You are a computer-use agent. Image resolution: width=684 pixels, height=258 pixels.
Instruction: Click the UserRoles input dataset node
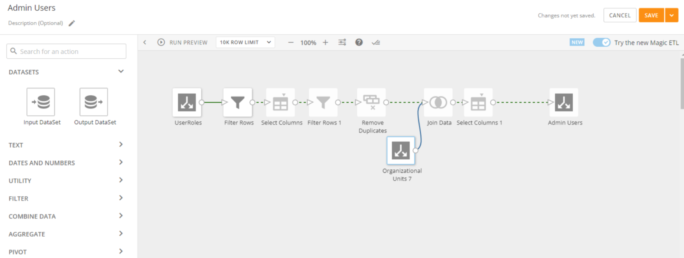[187, 102]
